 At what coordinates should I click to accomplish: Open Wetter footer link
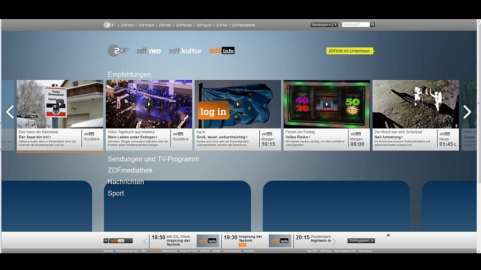click(217, 251)
